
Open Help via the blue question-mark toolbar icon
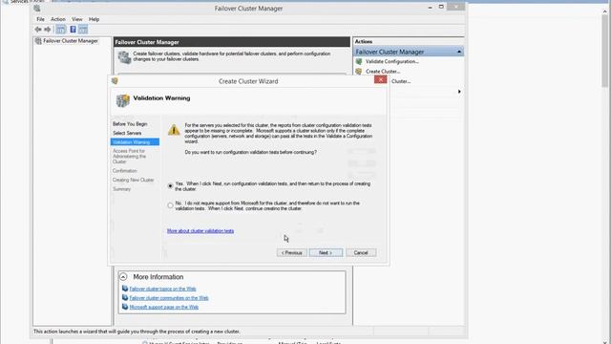coord(73,30)
